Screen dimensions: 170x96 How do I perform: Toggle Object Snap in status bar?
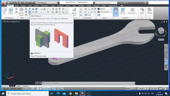click(38, 89)
